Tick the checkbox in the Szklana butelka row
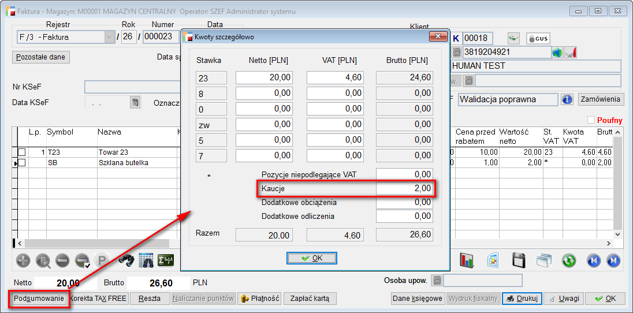The width and height of the screenshot is (633, 313). pyautogui.click(x=22, y=163)
